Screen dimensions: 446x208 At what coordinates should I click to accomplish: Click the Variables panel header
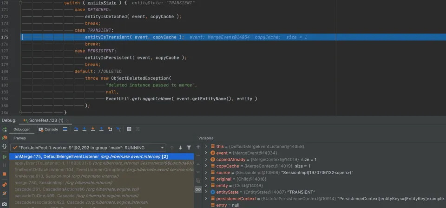click(206, 138)
